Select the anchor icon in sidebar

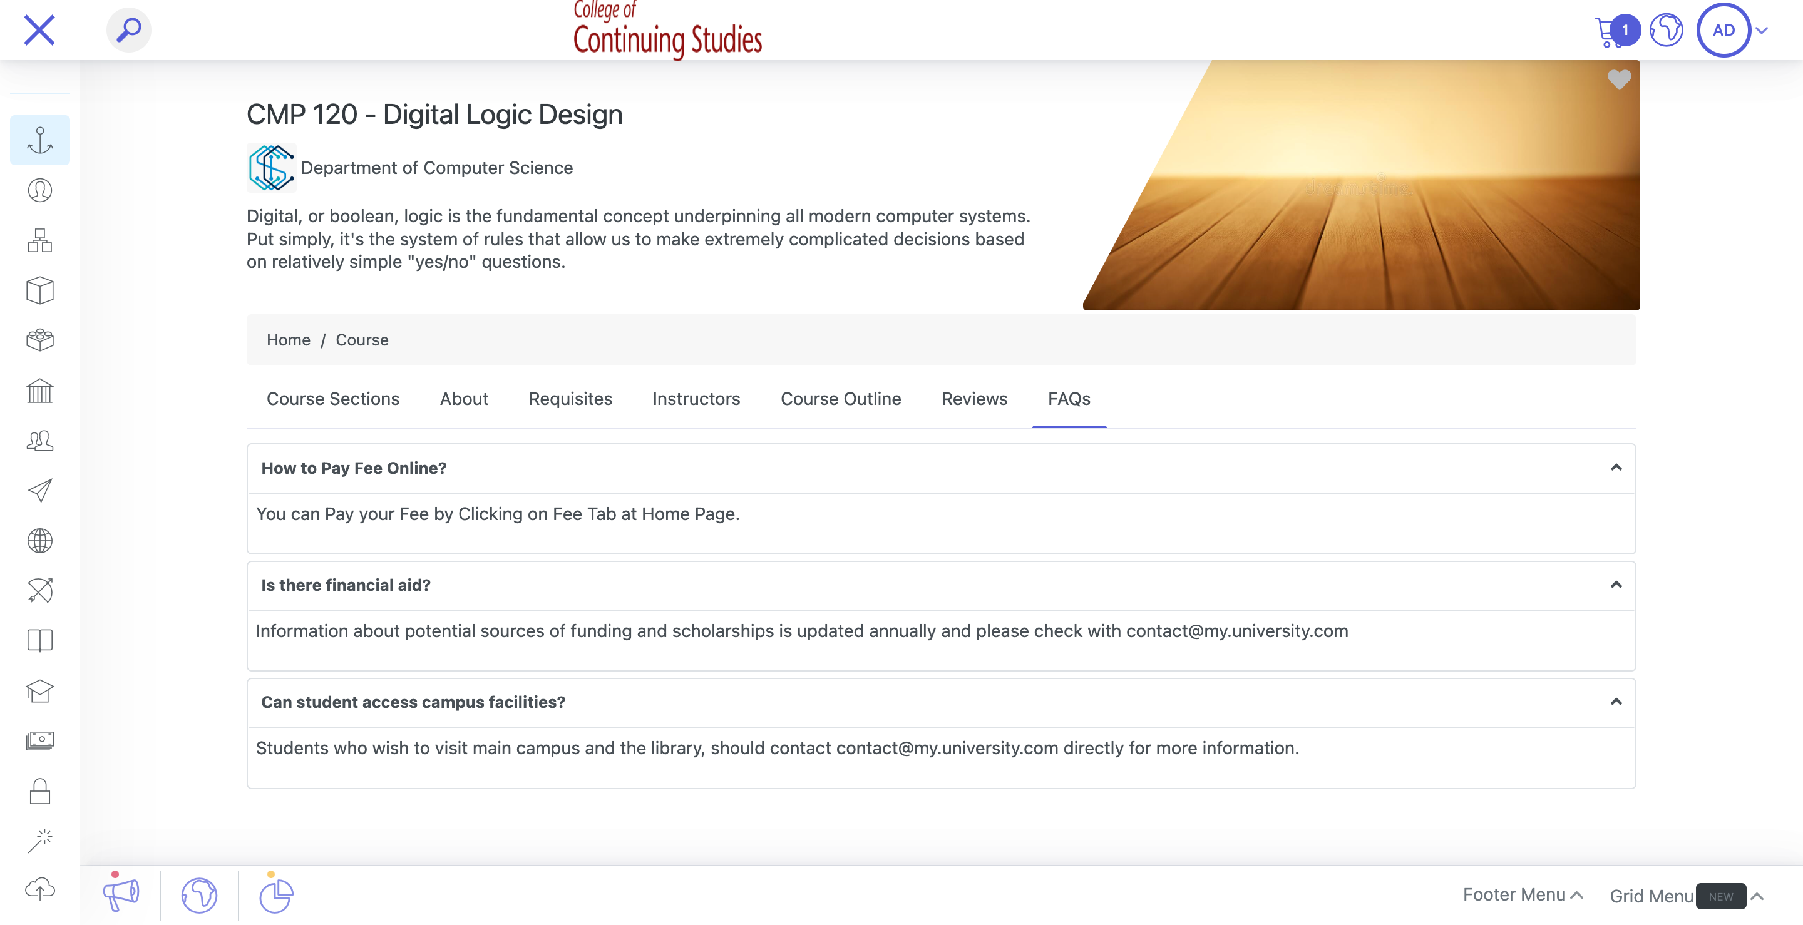tap(40, 140)
